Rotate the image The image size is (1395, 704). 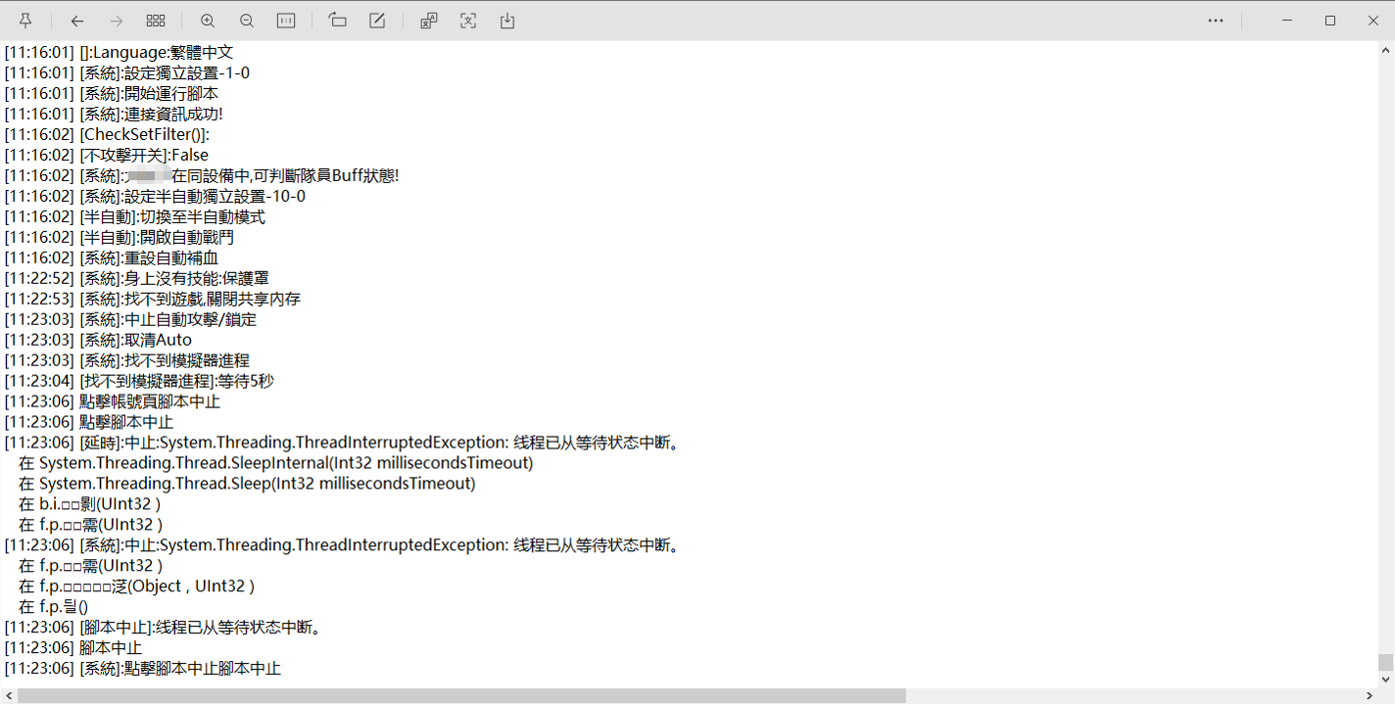(338, 21)
